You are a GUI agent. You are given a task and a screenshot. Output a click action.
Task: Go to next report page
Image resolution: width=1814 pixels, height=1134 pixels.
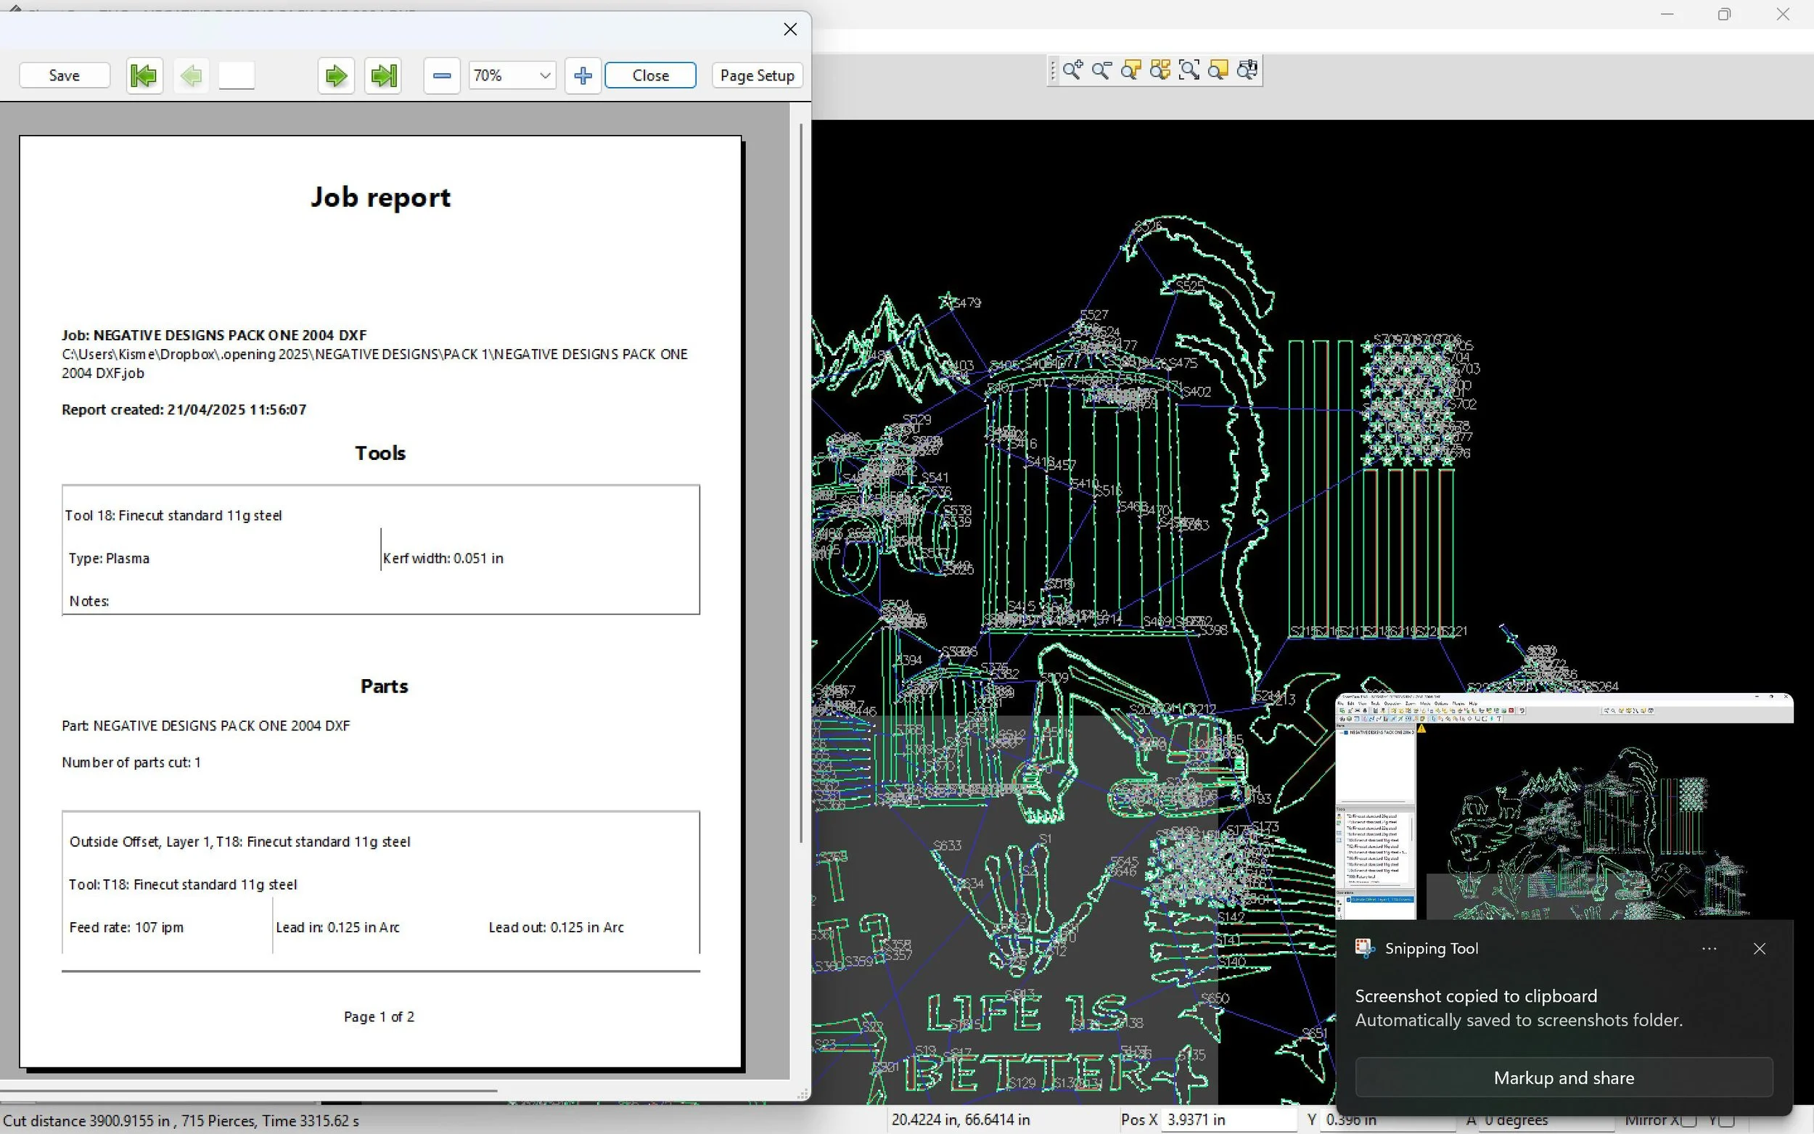coord(336,75)
